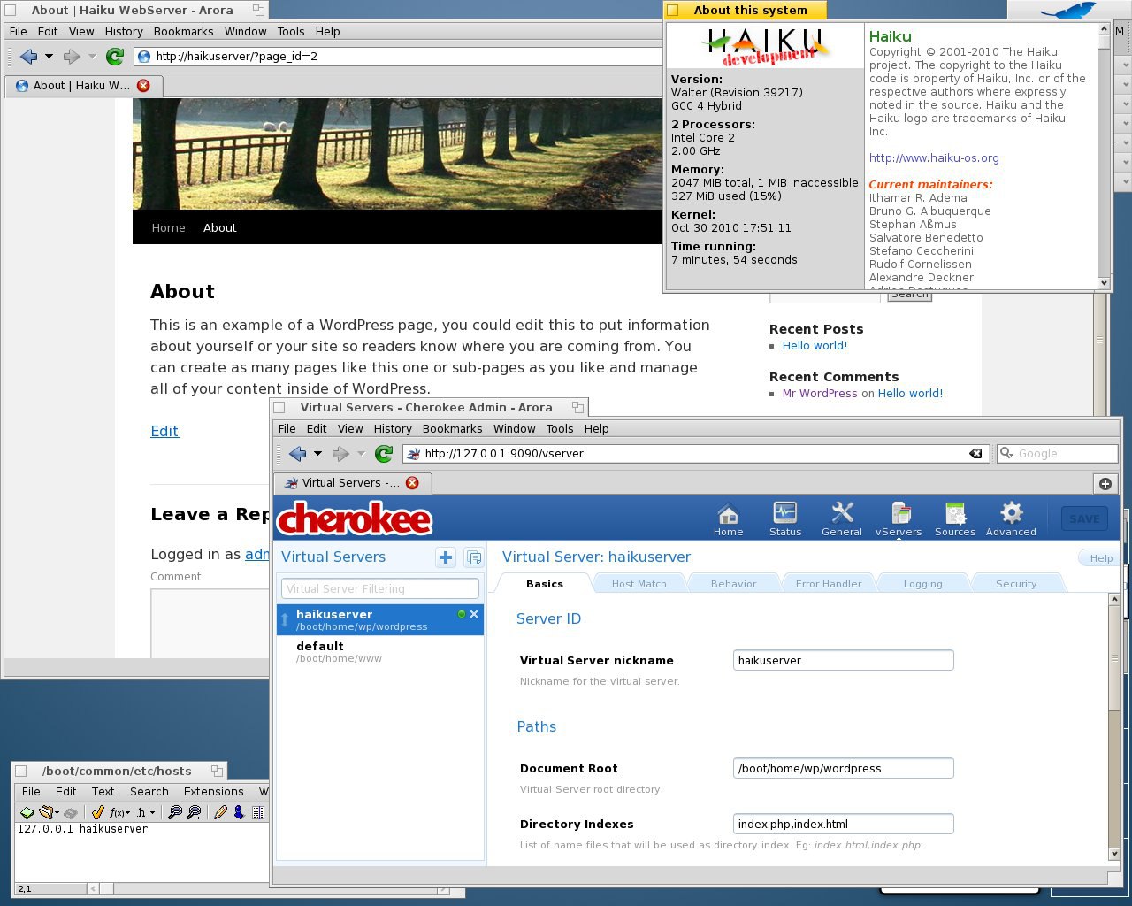Image resolution: width=1132 pixels, height=906 pixels.
Task: Open forward-history dropdown in Cherokee Arora
Action: [x=361, y=454]
